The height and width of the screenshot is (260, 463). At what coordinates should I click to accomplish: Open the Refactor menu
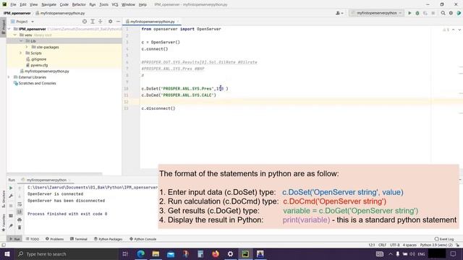pos(79,4)
